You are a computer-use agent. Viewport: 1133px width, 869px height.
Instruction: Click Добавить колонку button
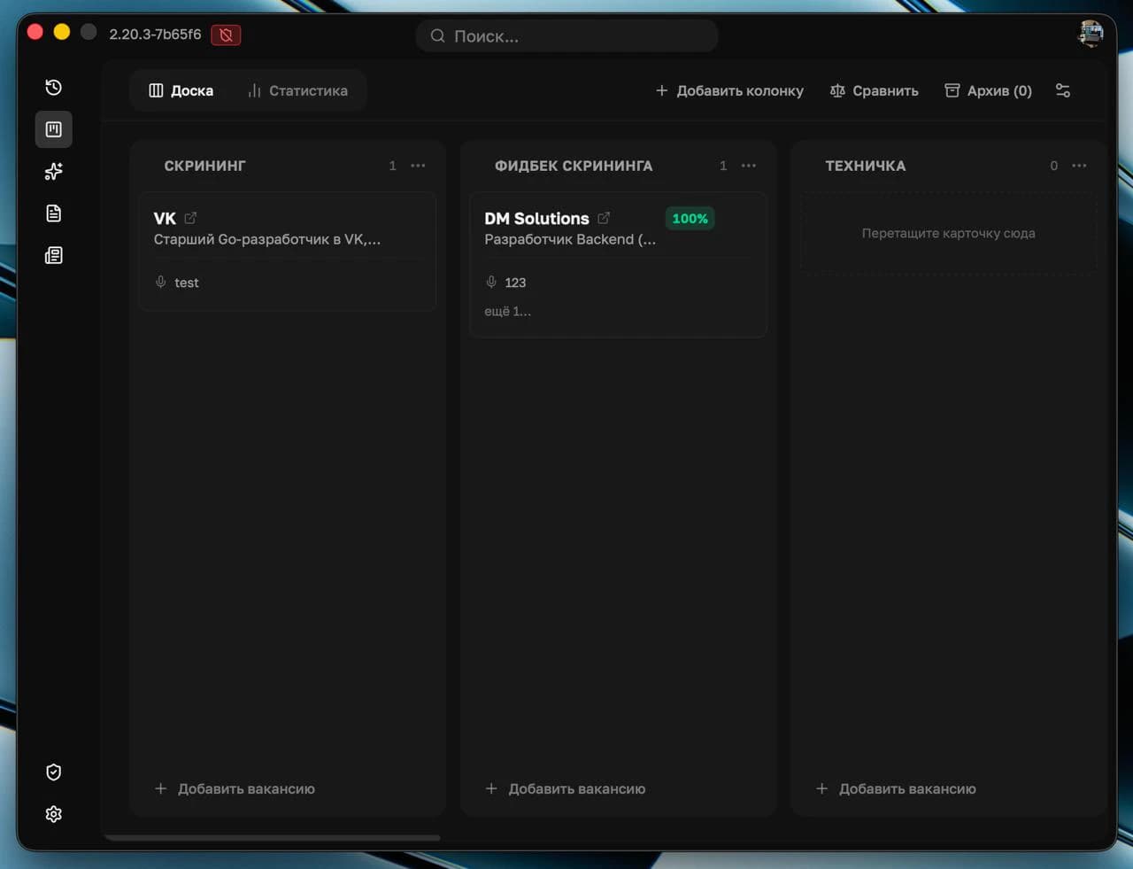(x=729, y=90)
